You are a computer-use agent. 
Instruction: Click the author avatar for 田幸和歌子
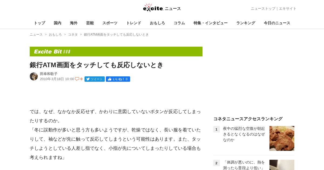point(34,76)
